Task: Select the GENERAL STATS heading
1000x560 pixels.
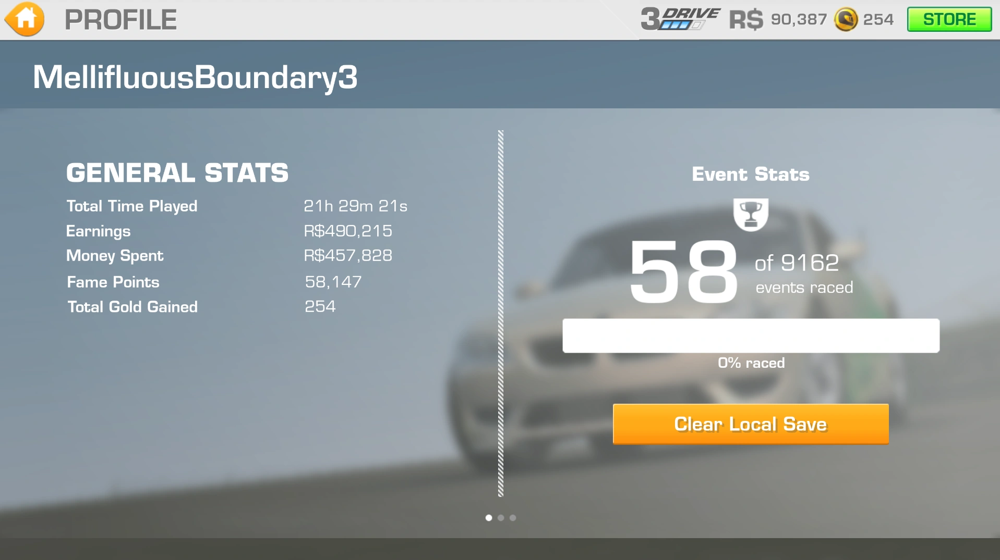Action: pyautogui.click(x=177, y=173)
